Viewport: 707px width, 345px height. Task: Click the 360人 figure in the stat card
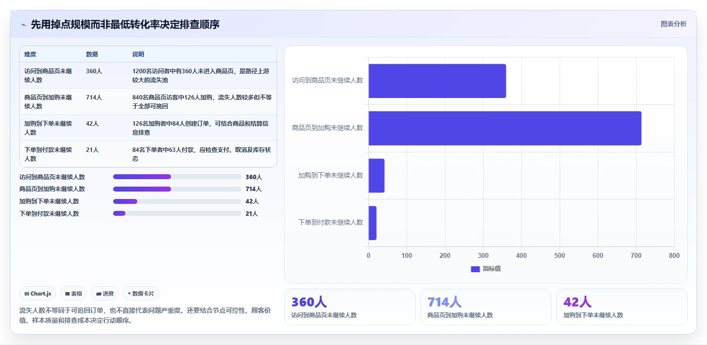309,302
